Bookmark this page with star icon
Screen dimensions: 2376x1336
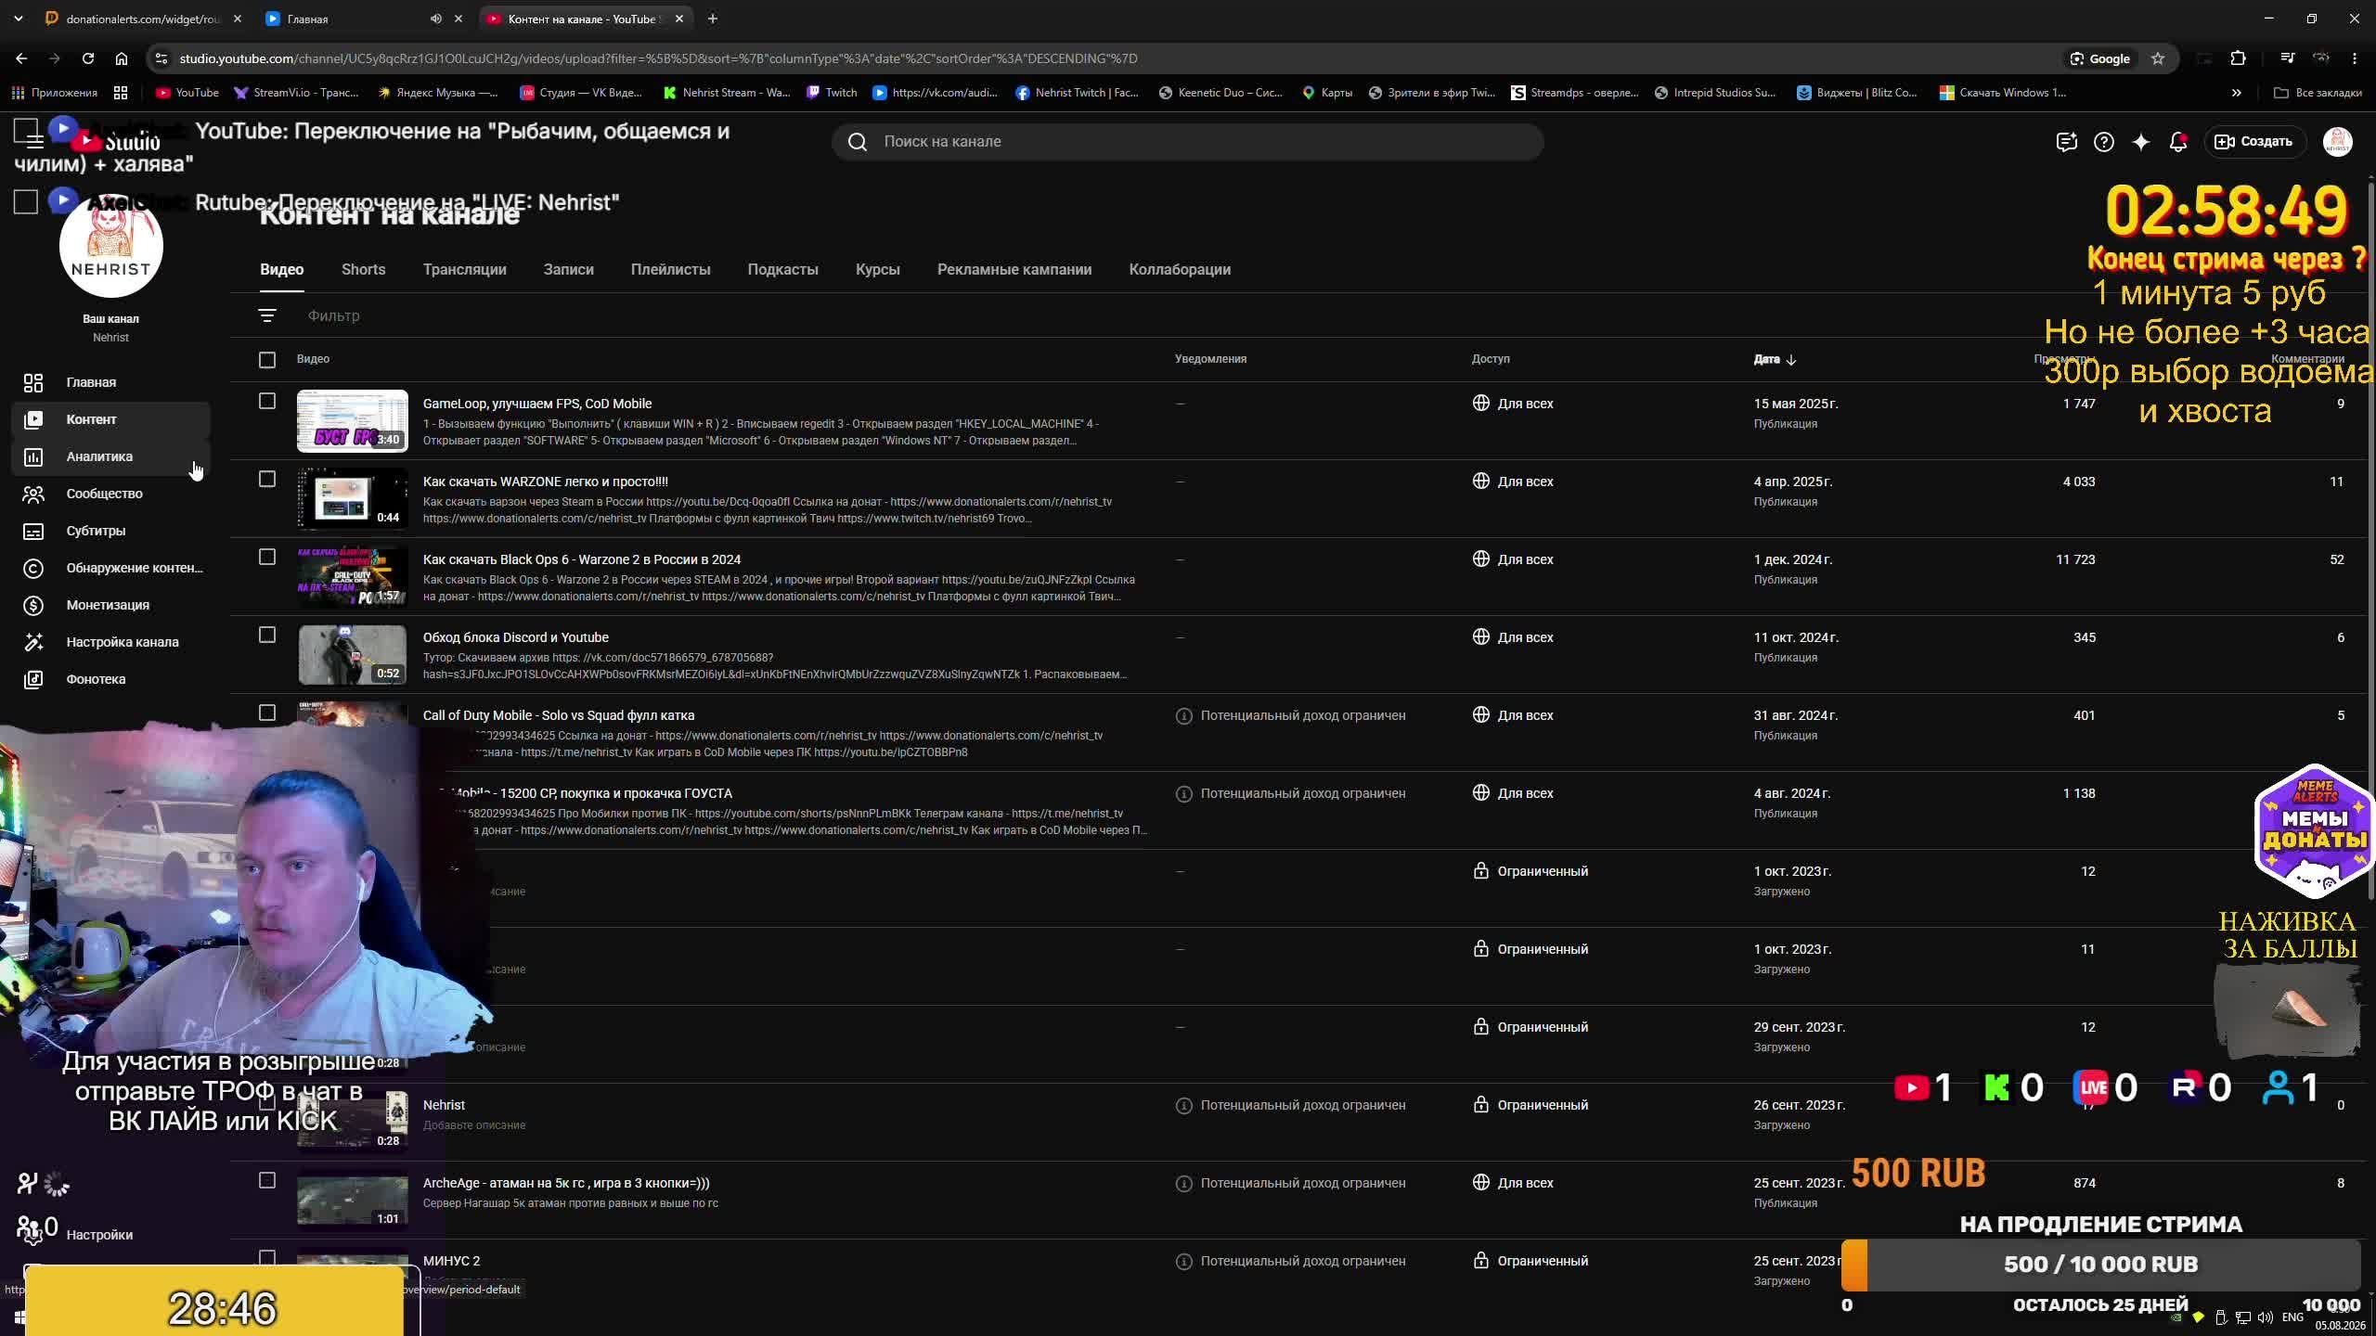2158,58
